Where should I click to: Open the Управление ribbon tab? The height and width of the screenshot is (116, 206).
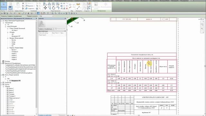click(96, 1)
